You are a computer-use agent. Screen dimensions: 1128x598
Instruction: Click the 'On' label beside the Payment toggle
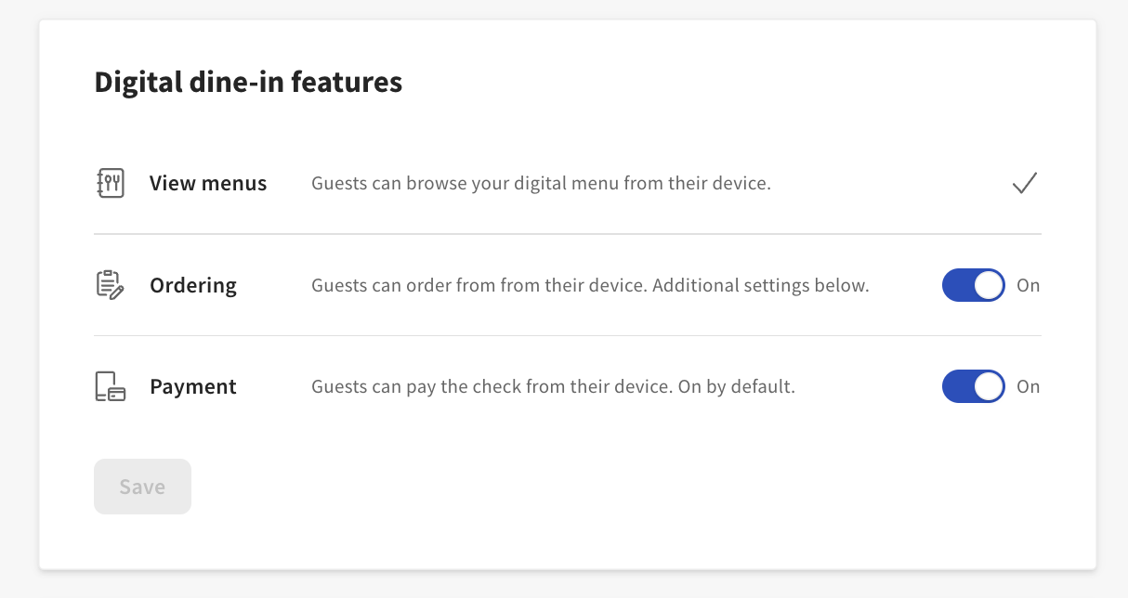1028,386
